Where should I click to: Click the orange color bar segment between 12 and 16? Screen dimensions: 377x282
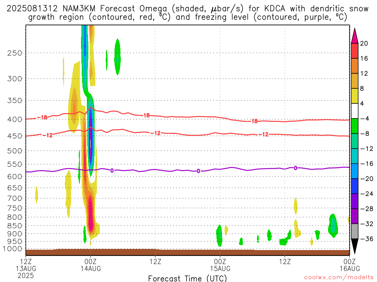click(355, 66)
